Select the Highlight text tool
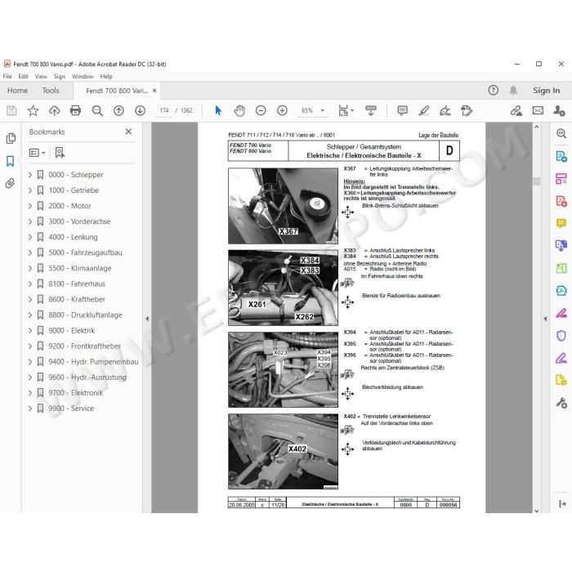The image size is (572, 572). click(x=424, y=110)
